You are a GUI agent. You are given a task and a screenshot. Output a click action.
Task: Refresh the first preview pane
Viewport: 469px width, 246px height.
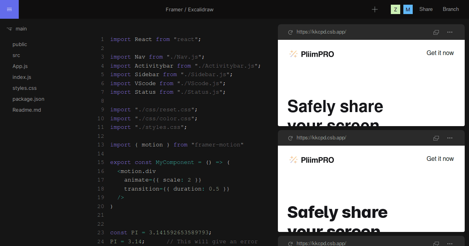(290, 32)
